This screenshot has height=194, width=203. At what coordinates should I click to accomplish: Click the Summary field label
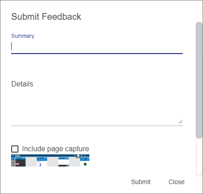click(x=23, y=36)
